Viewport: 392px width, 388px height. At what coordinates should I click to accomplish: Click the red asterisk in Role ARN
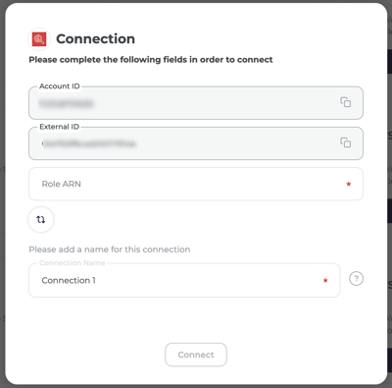click(349, 184)
